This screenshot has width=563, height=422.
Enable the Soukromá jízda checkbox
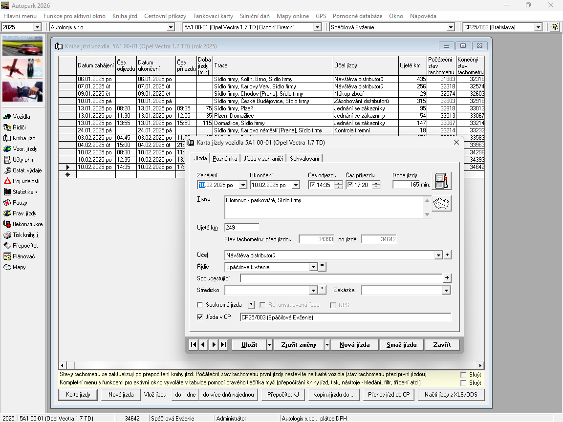(x=200, y=305)
